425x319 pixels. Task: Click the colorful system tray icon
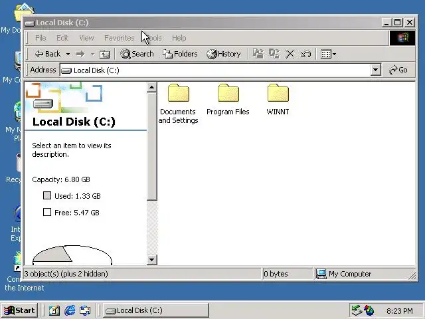(x=369, y=310)
